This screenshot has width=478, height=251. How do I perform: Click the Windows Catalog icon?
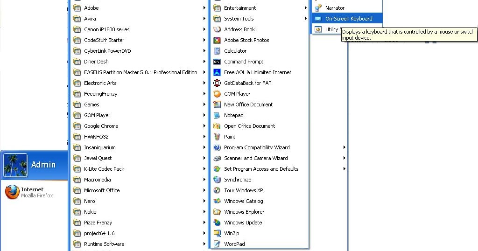pyautogui.click(x=217, y=201)
